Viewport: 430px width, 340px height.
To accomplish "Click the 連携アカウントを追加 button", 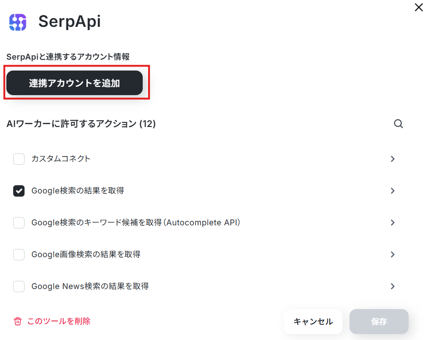I will (75, 83).
